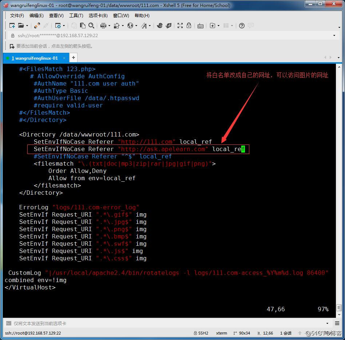
Task: Expand the file transfer dropdown arrow
Action: tap(123, 26)
